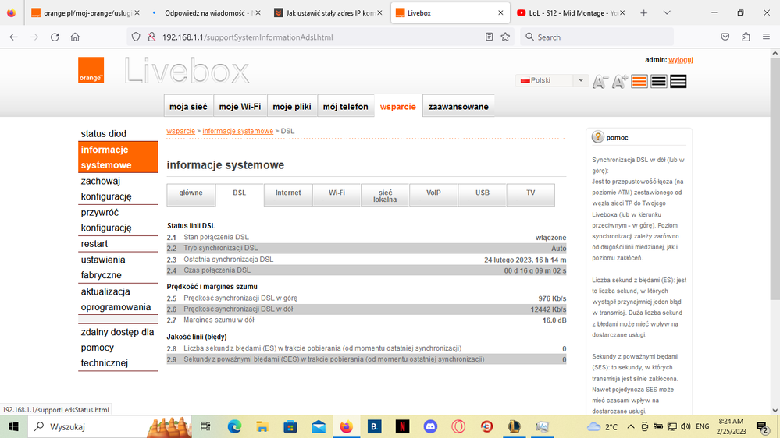
Task: Open zachowaj konfigurację in sidebar
Action: tap(118, 189)
